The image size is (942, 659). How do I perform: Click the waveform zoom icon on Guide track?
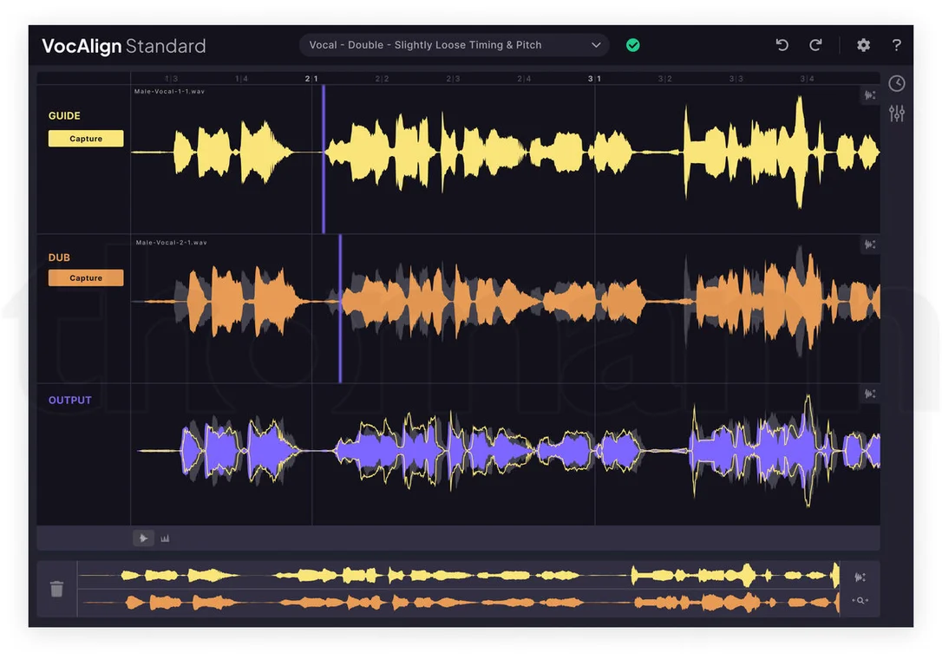[870, 95]
